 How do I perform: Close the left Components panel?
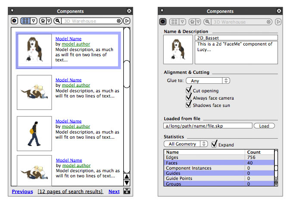pyautogui.click(x=129, y=11)
